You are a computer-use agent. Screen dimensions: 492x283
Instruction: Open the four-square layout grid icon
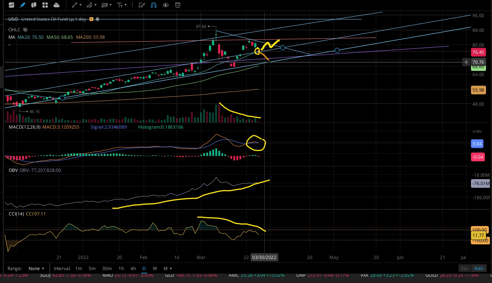click(45, 5)
